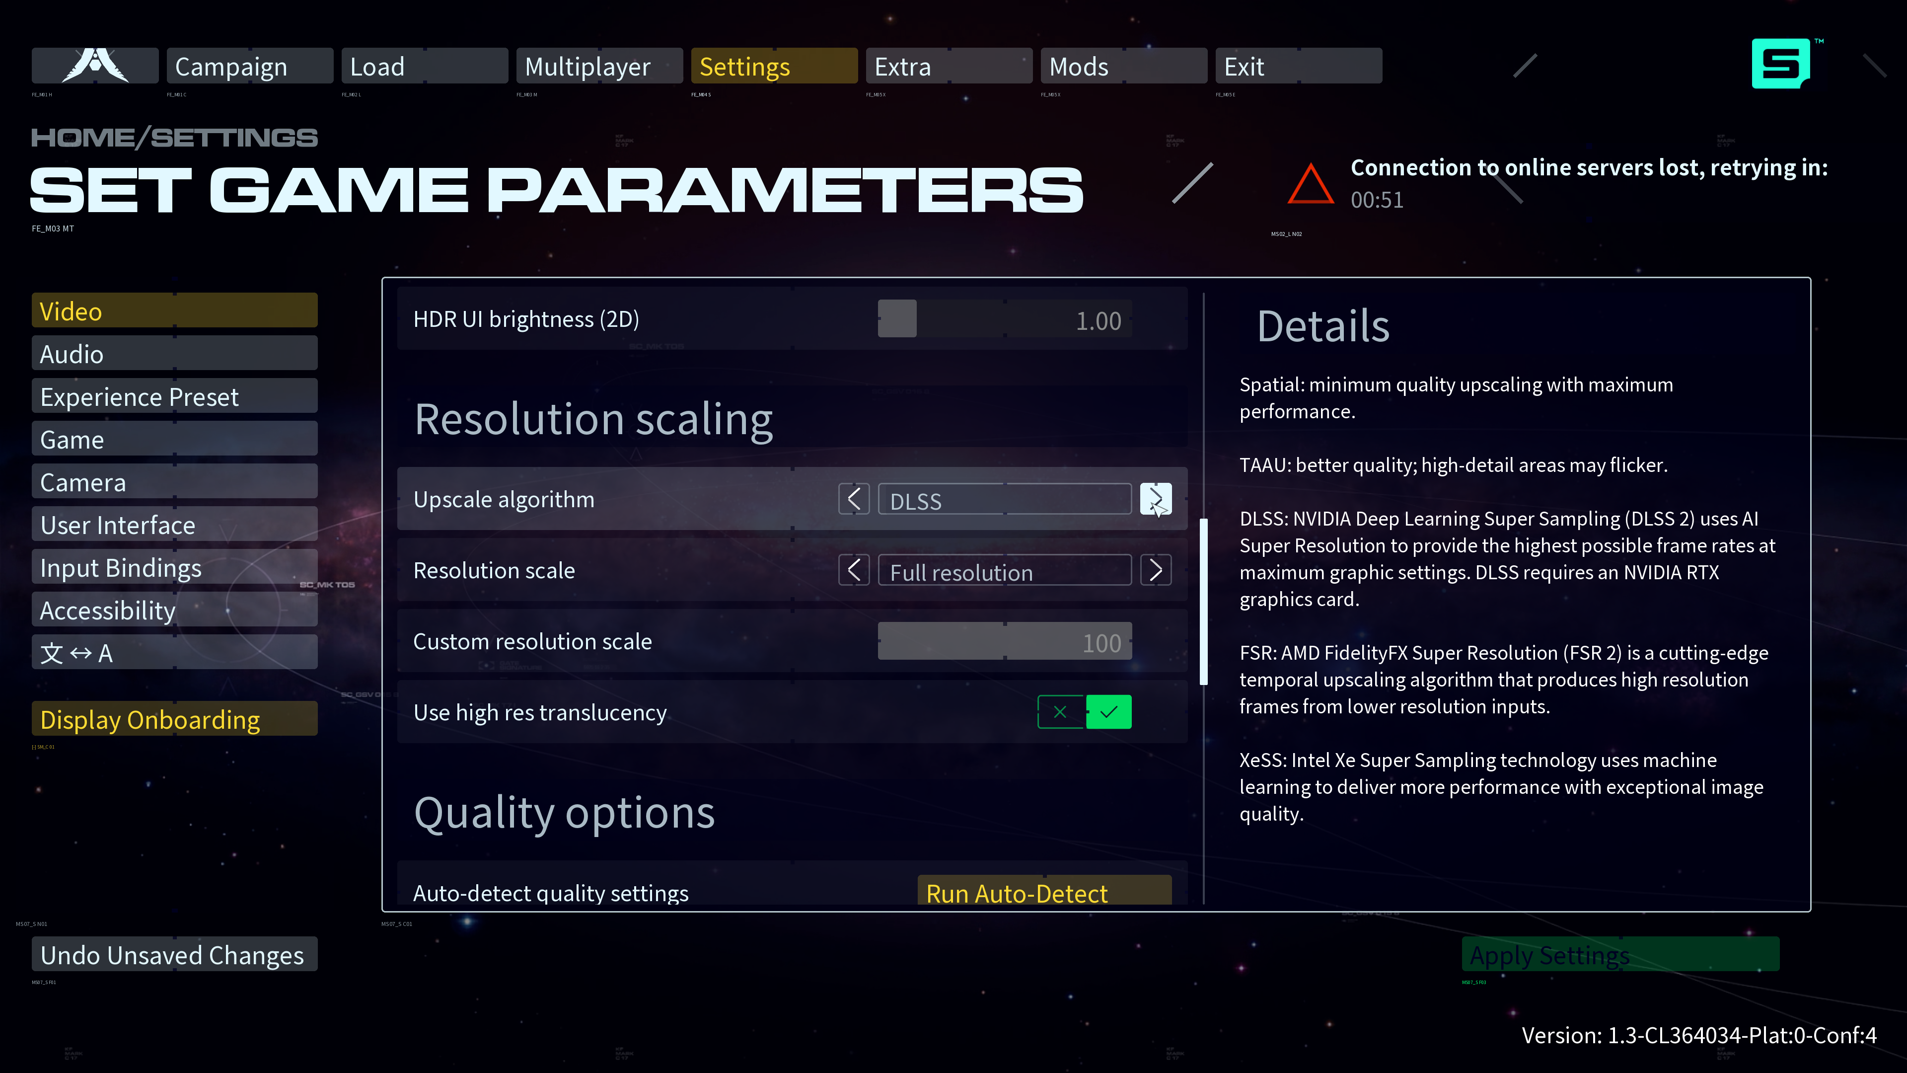Open the language switch menu item
Image resolution: width=1907 pixels, height=1073 pixels.
[x=174, y=653]
